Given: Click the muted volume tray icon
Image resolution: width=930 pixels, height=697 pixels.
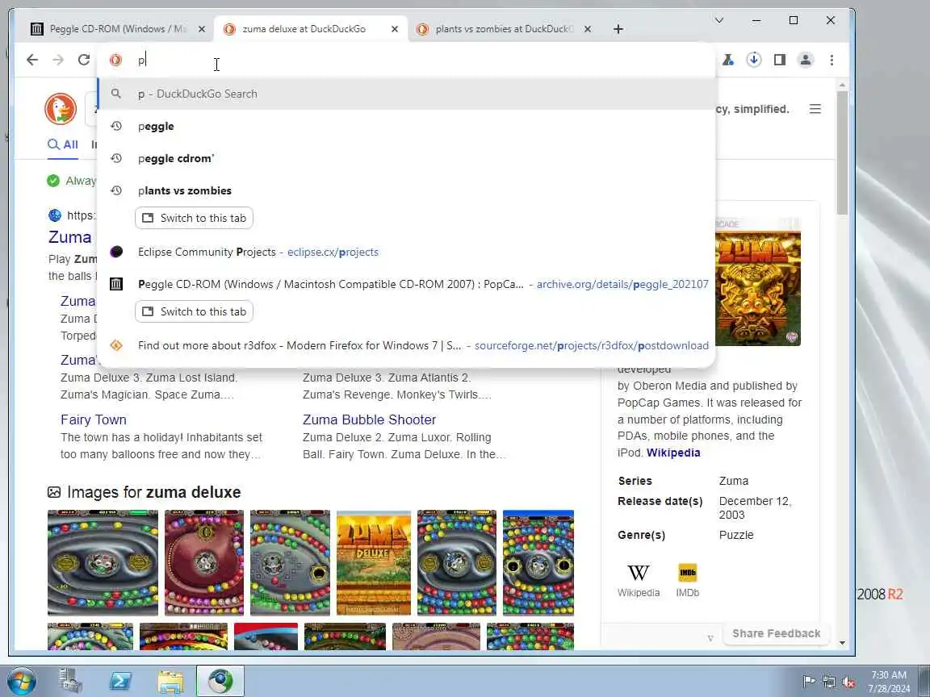Looking at the screenshot, I should coord(848,682).
